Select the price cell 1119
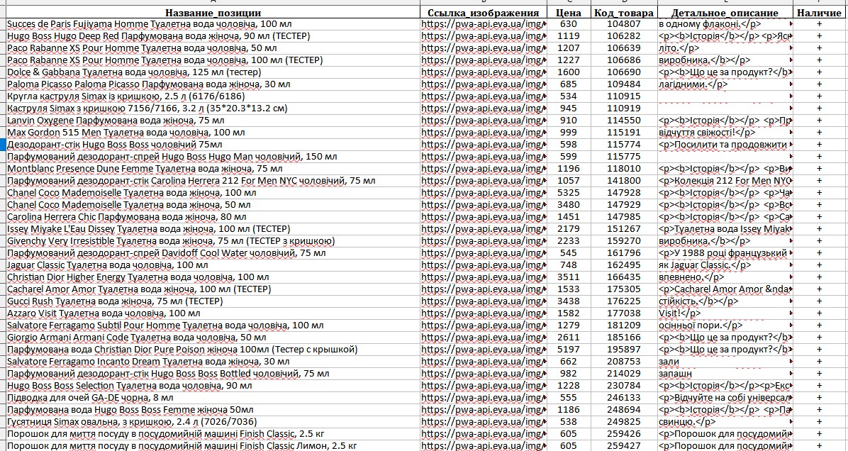 (569, 36)
